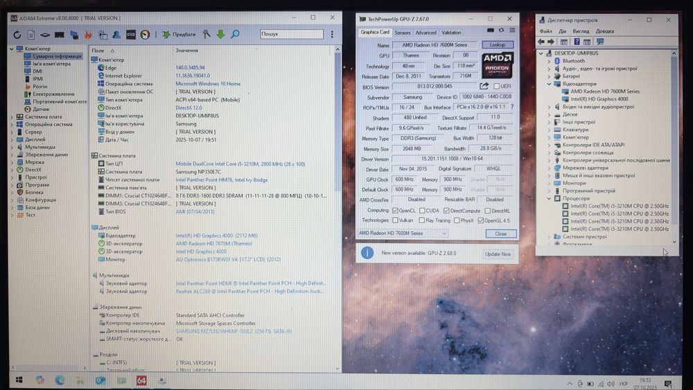Take GPU-Z screenshot with camera icon
Screen dimensions: 693x390
click(x=491, y=30)
